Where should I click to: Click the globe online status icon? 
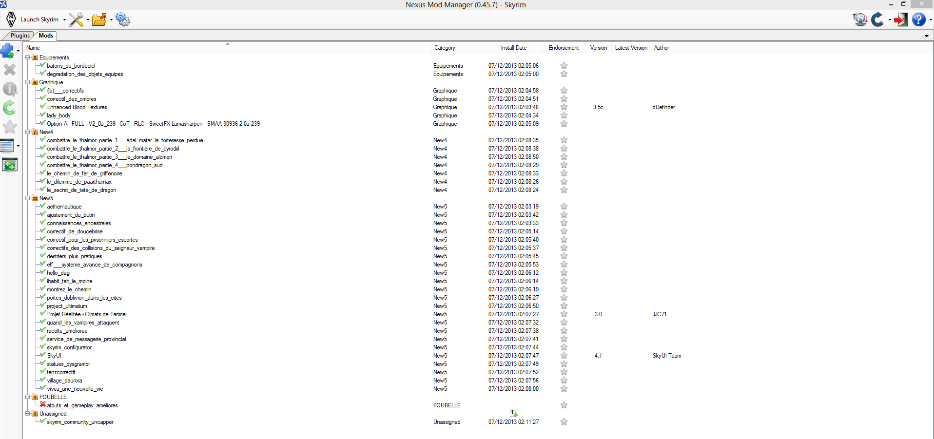(x=860, y=19)
